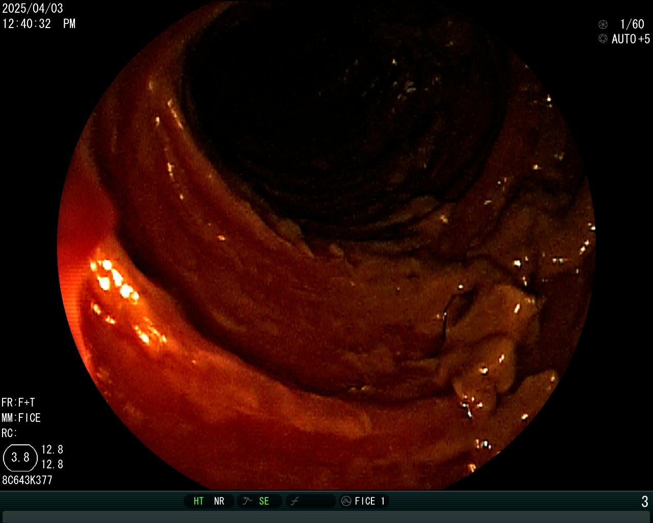Click the time 12:40:32 PM

coord(39,23)
